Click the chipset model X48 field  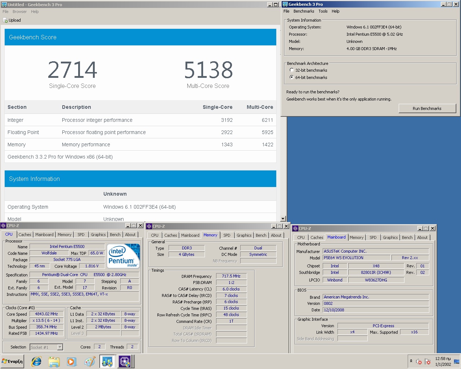[x=376, y=266]
